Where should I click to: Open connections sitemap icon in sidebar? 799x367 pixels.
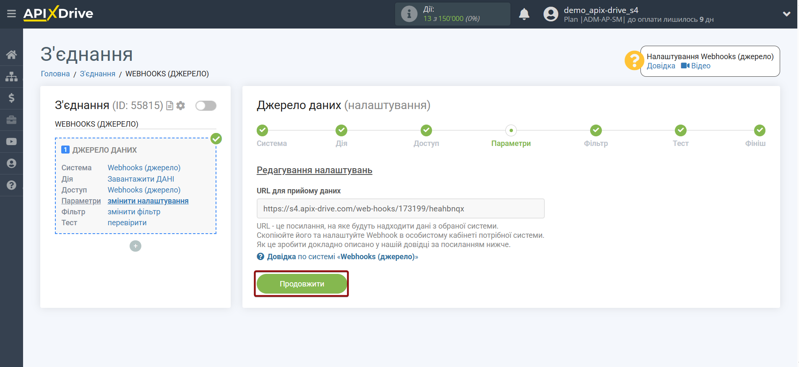[x=11, y=76]
